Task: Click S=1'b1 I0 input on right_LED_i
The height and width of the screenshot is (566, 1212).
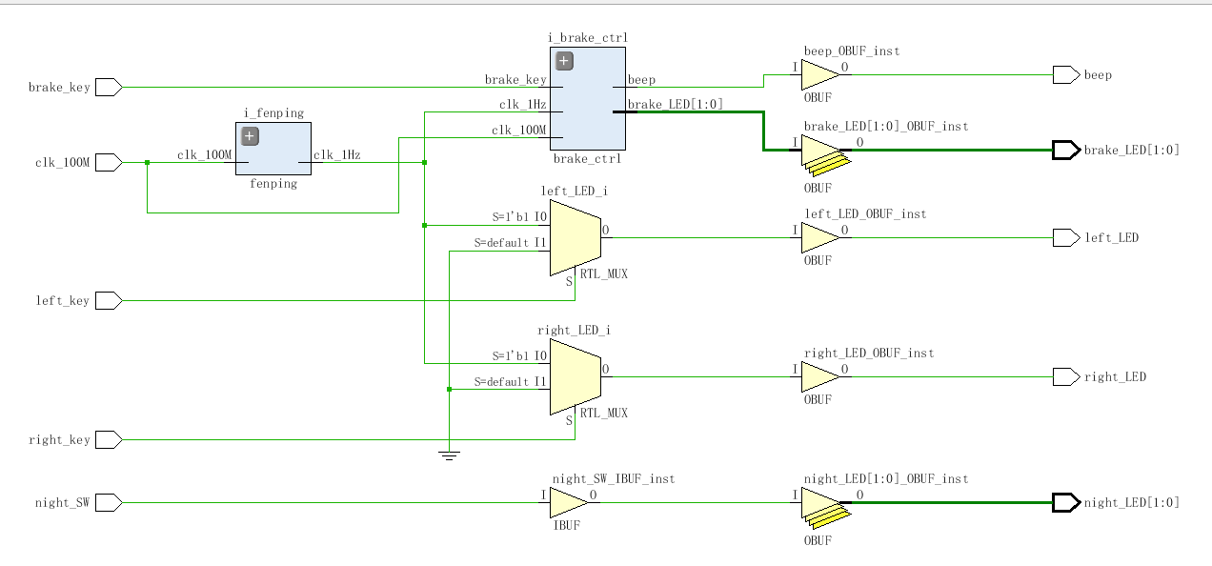Action: pos(519,356)
